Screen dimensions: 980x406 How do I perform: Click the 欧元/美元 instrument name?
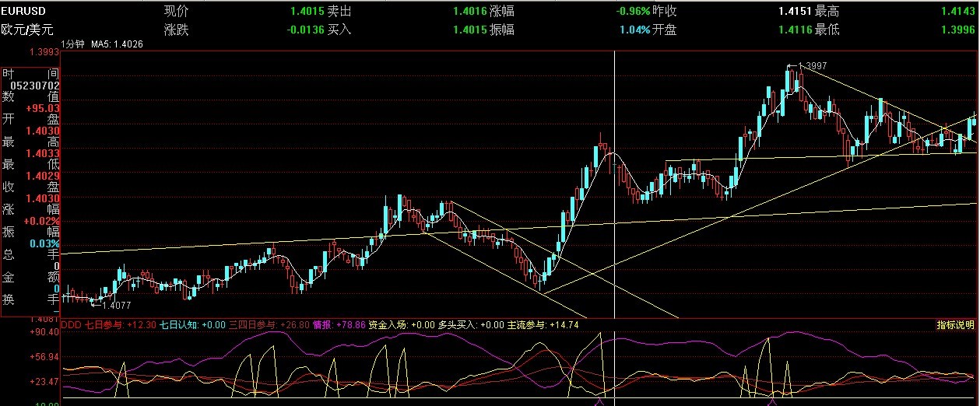click(x=26, y=30)
